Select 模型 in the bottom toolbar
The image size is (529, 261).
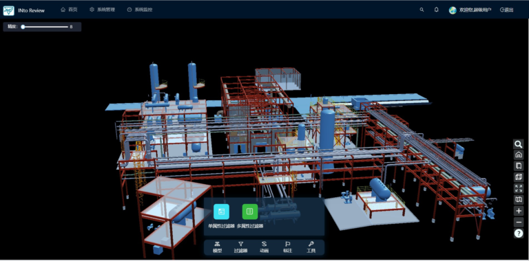click(x=217, y=247)
